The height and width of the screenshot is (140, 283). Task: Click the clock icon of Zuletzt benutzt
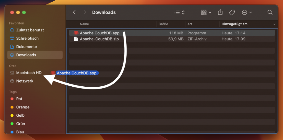tap(12, 30)
